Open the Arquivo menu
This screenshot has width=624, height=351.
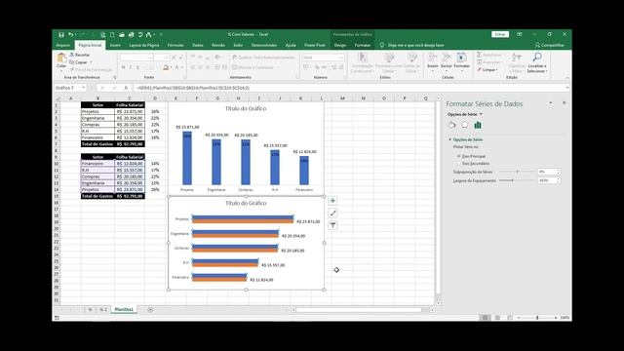(x=62, y=45)
